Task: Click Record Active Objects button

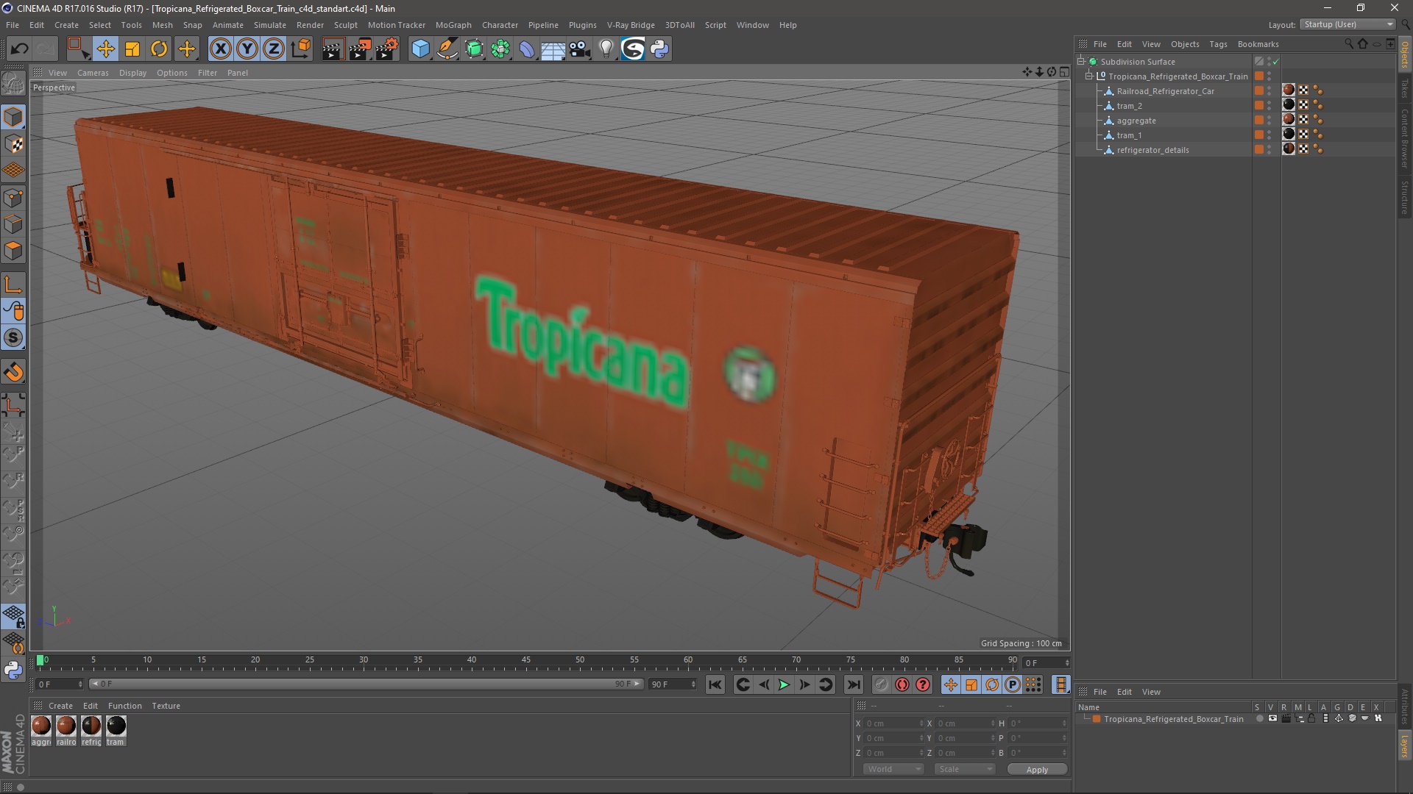Action: point(881,685)
